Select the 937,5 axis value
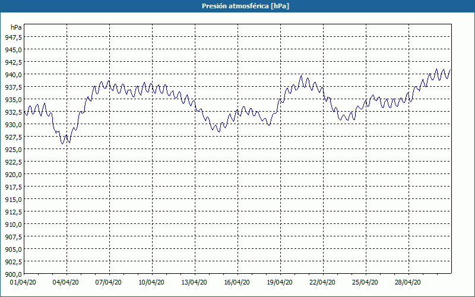475x297 pixels. [x=13, y=87]
